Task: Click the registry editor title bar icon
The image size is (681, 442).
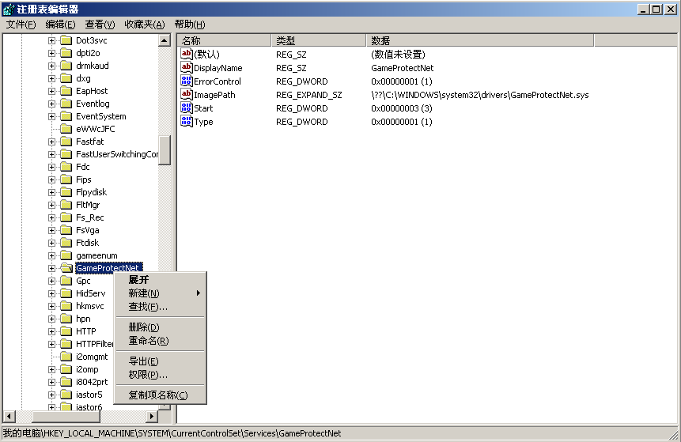Action: (8, 9)
